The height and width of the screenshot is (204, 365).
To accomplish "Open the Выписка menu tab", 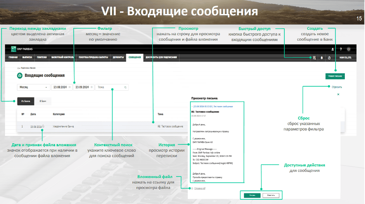I will point(27,57).
